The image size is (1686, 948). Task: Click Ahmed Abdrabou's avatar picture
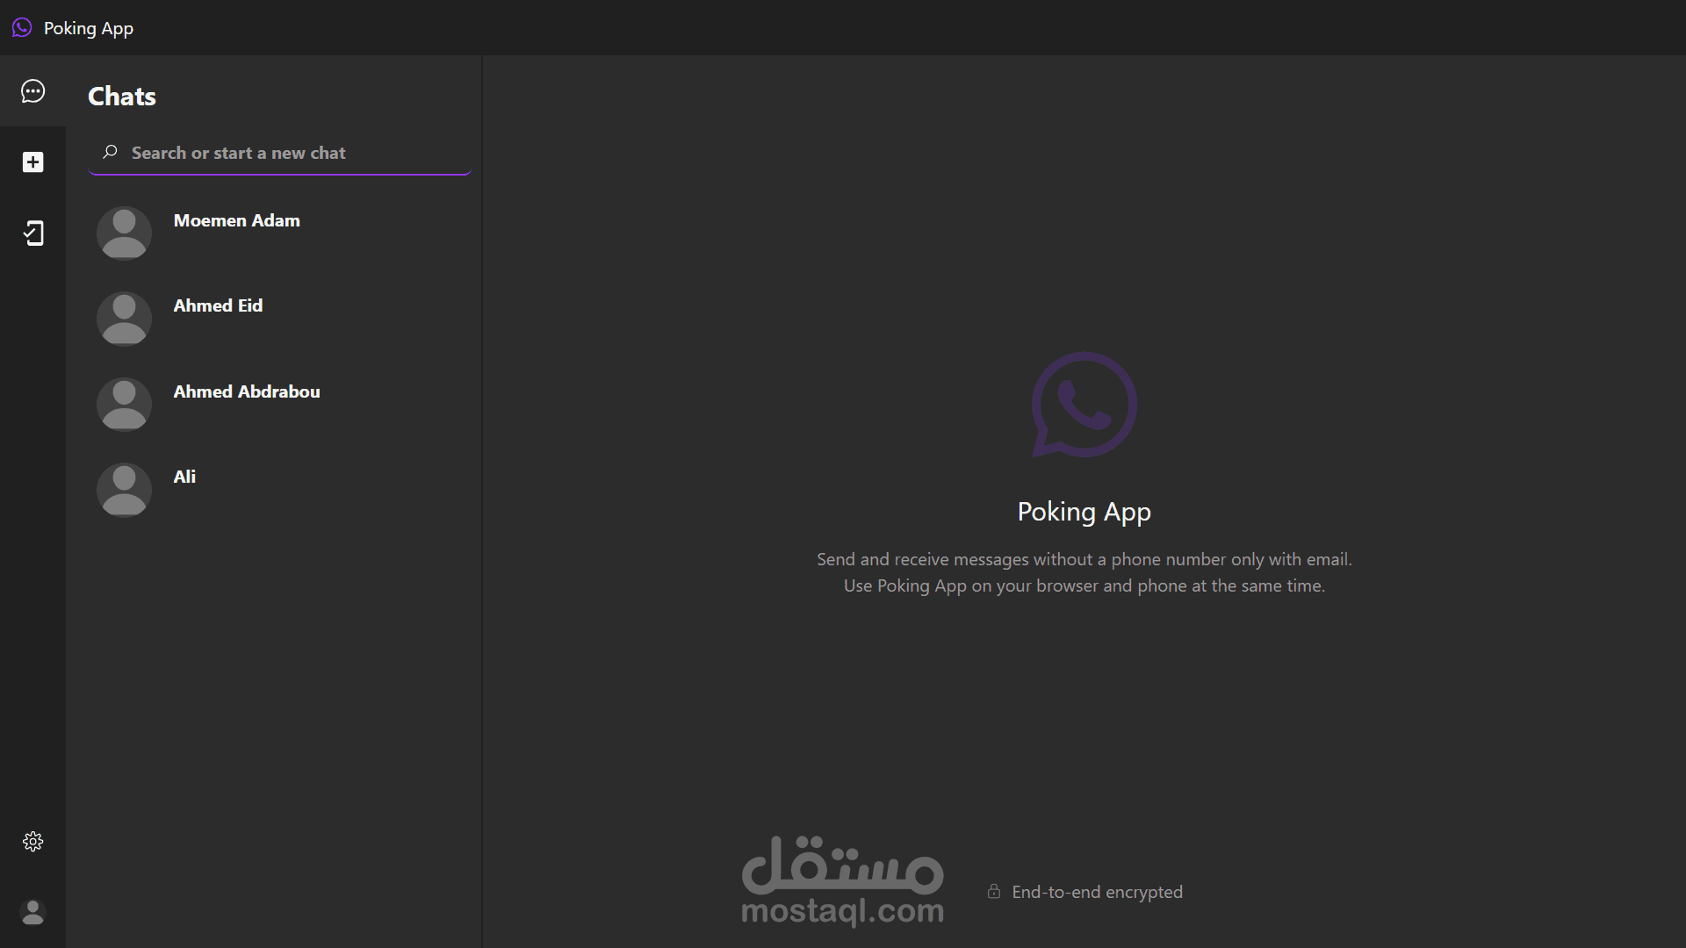point(124,405)
